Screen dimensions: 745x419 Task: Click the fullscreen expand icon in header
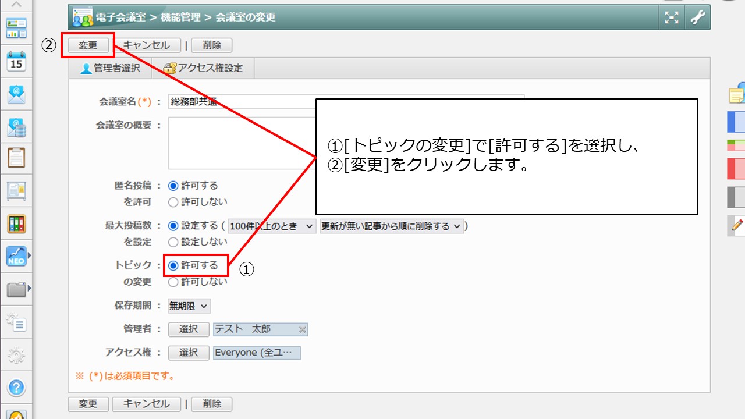672,17
